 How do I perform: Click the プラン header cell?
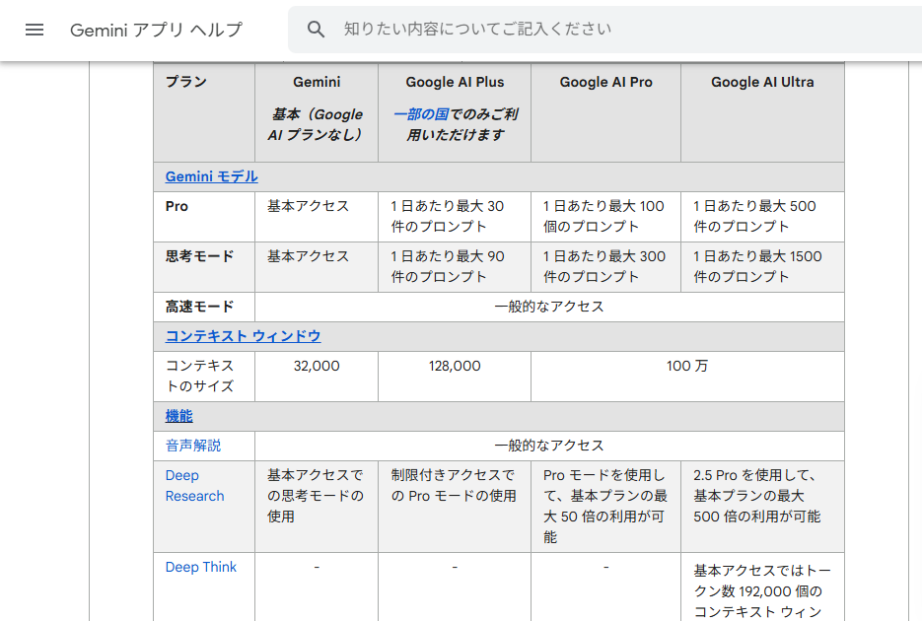185,82
